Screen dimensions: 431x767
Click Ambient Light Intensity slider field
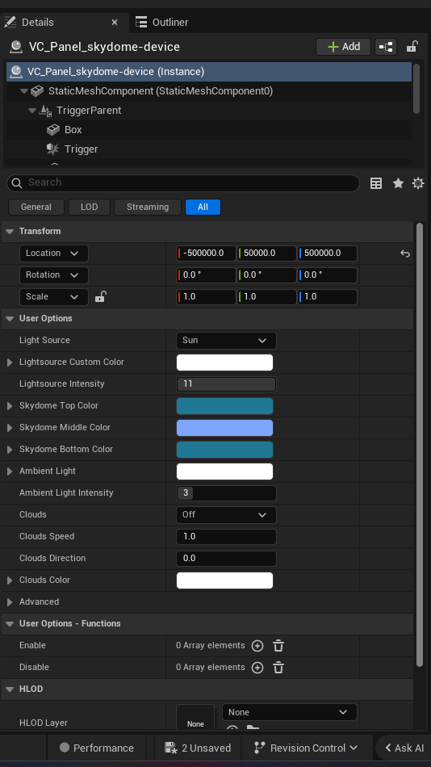[x=226, y=493]
